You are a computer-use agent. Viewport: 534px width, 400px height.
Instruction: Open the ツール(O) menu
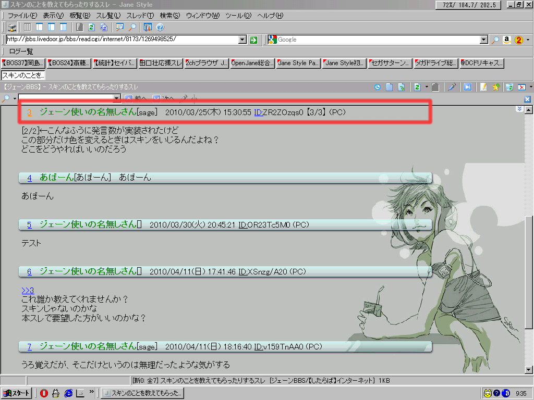(238, 16)
